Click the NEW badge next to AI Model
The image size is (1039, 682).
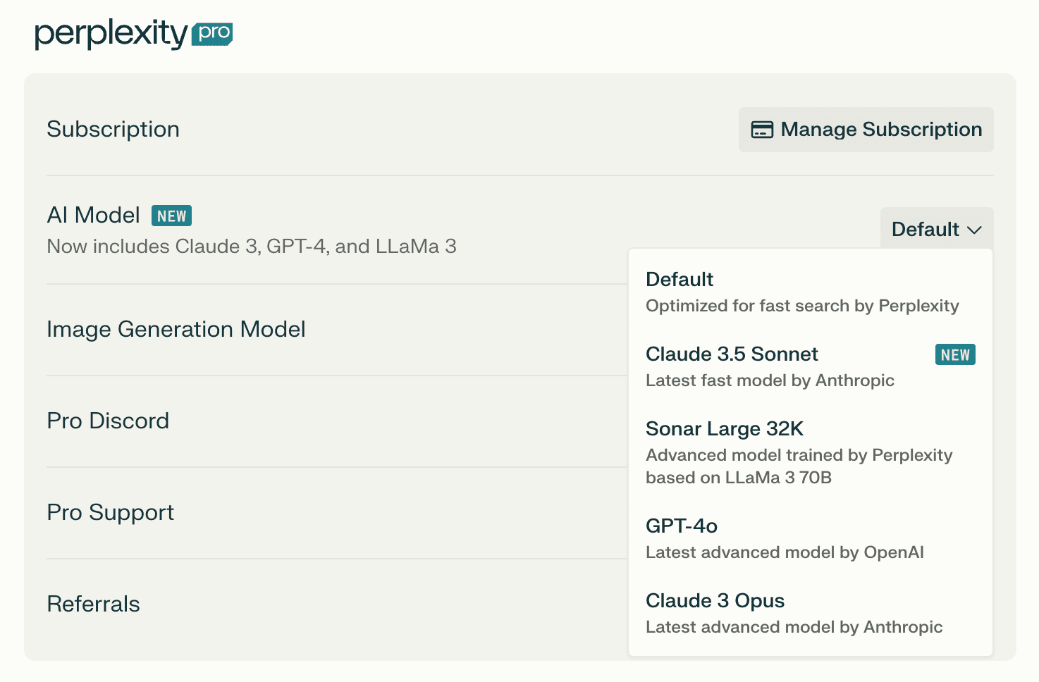(171, 216)
